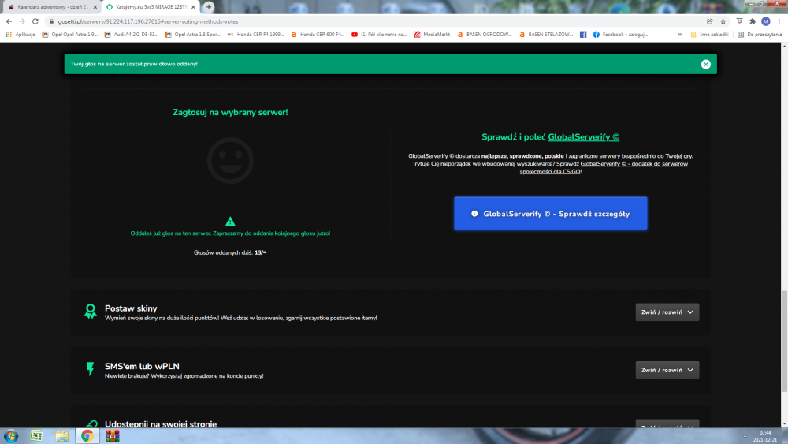Select the Katujemy.eu 5vs5 MIRAGE tab
This screenshot has height=444, width=788.
[151, 7]
